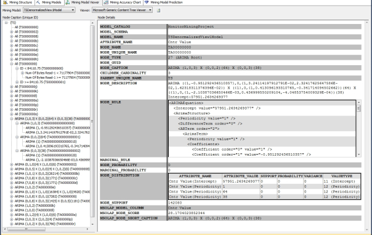
Task: Click the Node Details scroll-down arrow
Action: click(367, 229)
